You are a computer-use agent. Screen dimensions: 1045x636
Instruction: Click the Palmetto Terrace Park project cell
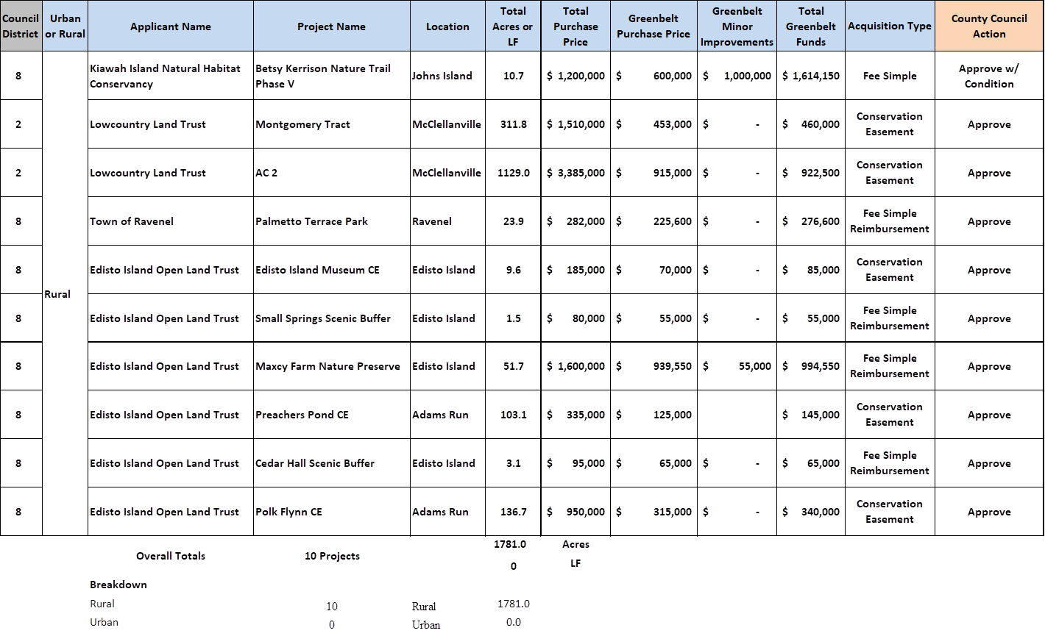point(311,221)
